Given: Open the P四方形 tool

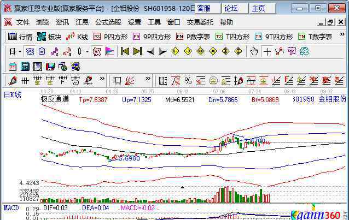Looking at the screenshot, I should pyautogui.click(x=110, y=37).
